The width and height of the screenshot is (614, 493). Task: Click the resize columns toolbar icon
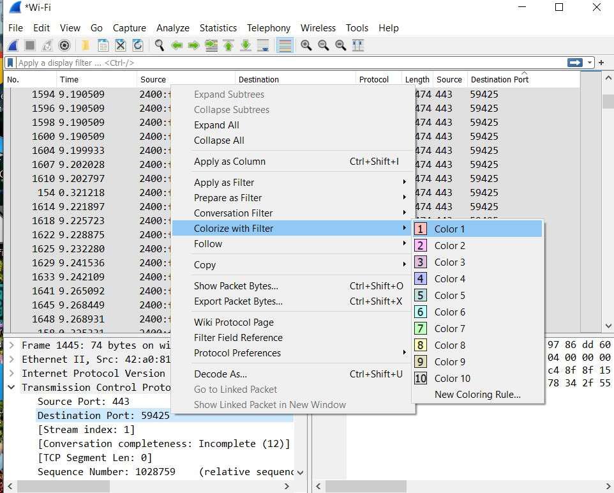[x=358, y=45]
